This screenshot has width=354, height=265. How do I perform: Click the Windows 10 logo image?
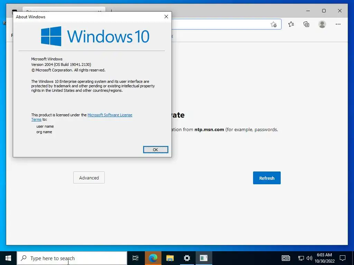click(95, 36)
